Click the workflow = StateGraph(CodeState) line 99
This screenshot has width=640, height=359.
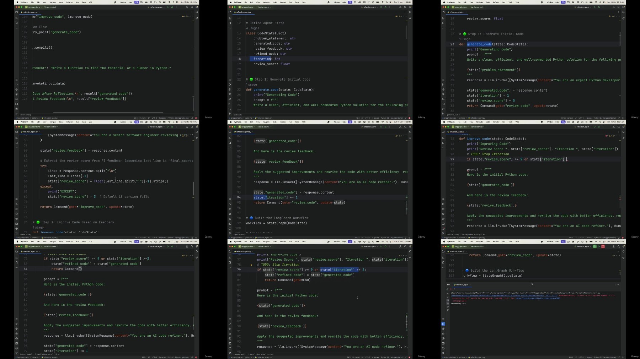pyautogui.click(x=276, y=223)
